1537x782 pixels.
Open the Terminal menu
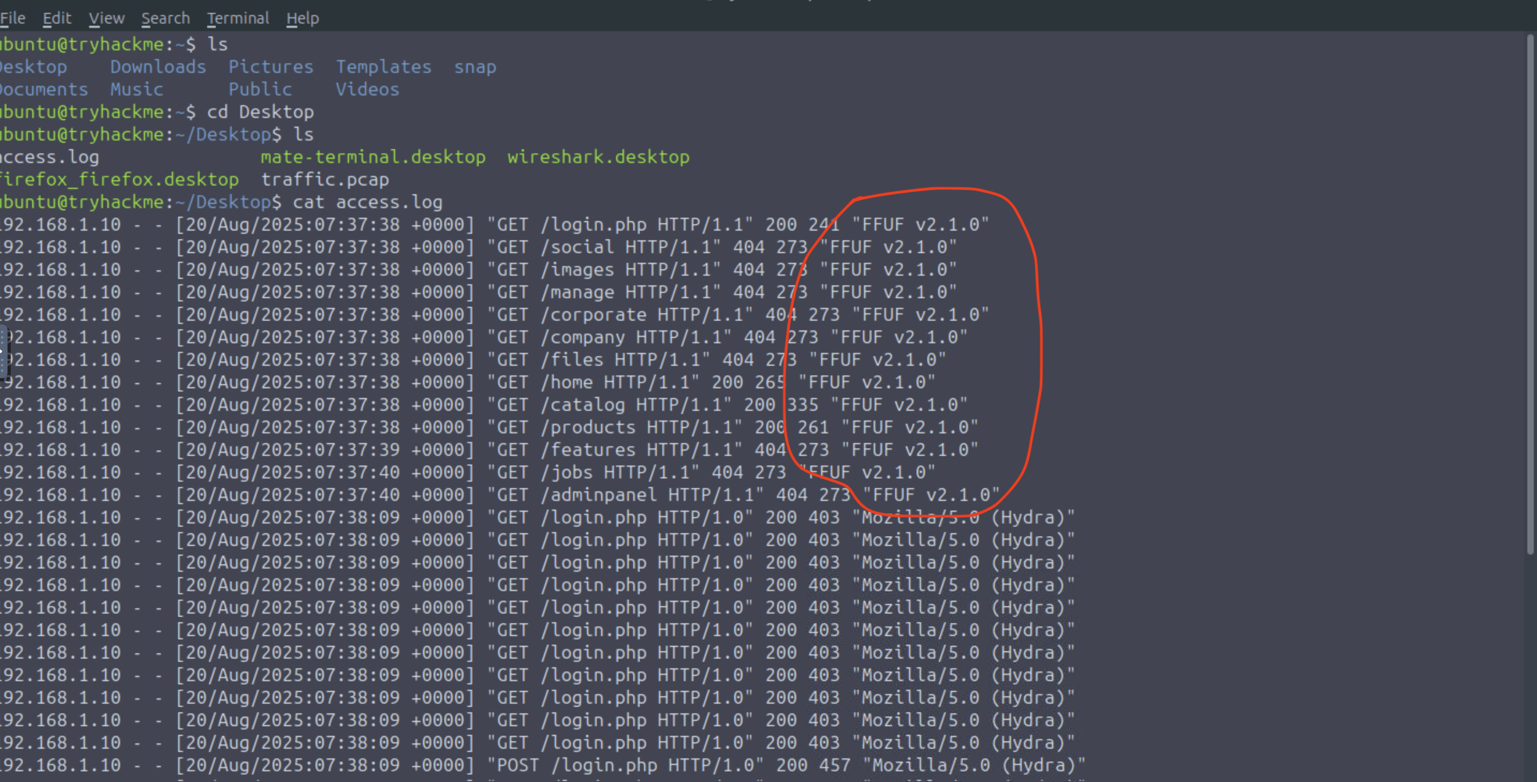237,18
